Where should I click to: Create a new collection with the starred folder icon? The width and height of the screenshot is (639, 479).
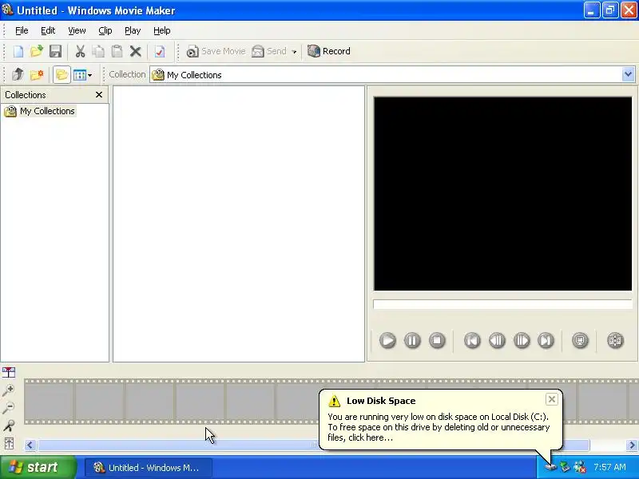coord(37,74)
